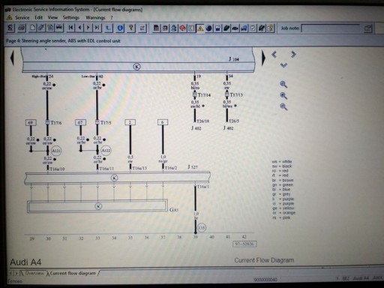Image resolution: width=384 pixels, height=288 pixels.
Task: Click the blank new page toolbar icon
Action: click(32, 28)
